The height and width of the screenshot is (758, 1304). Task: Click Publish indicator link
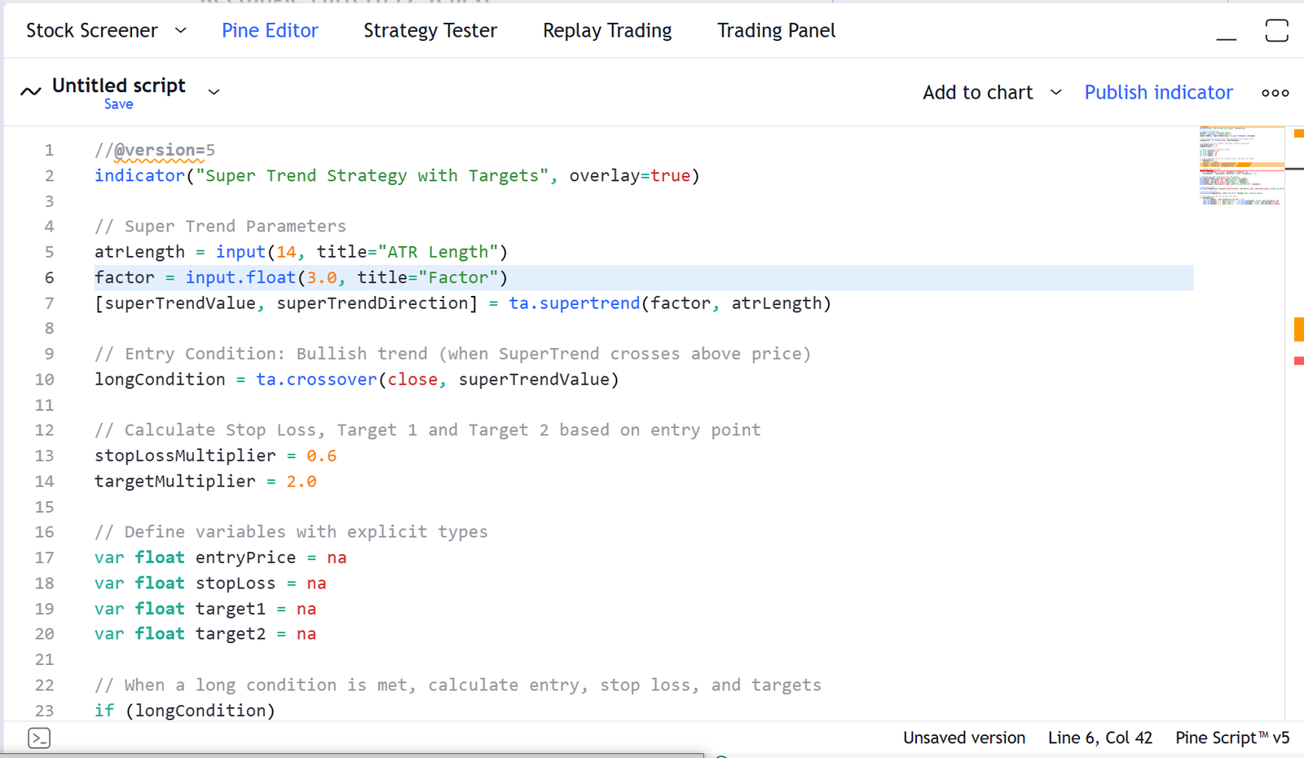pyautogui.click(x=1158, y=92)
